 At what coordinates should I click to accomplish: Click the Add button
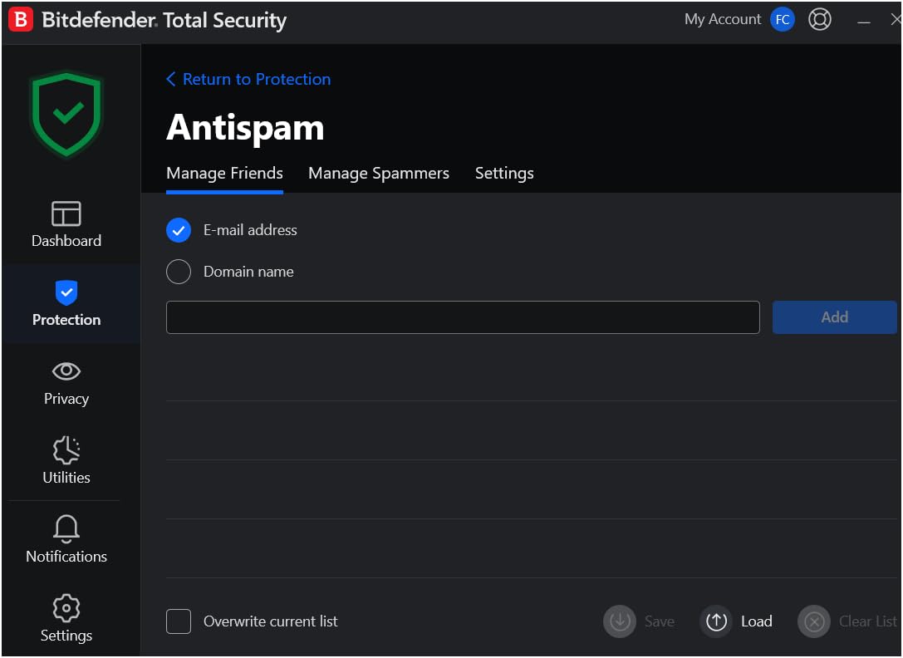835,317
